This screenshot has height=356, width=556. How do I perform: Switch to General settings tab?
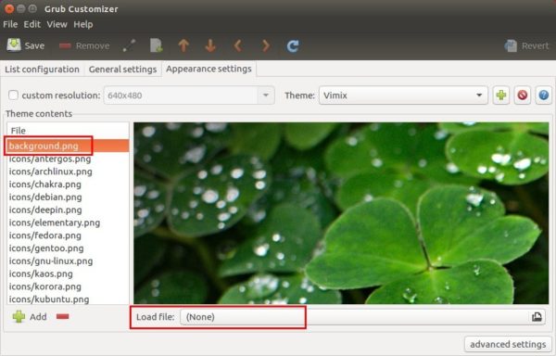pos(122,70)
